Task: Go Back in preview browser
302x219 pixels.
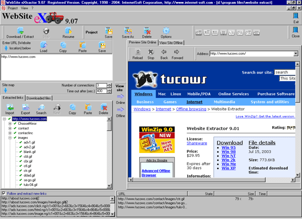Action: click(x=164, y=54)
